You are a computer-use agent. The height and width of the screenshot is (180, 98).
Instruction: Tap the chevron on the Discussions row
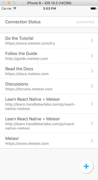pyautogui.click(x=92, y=86)
